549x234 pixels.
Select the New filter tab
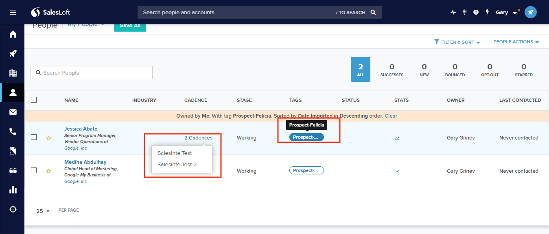pyautogui.click(x=424, y=69)
